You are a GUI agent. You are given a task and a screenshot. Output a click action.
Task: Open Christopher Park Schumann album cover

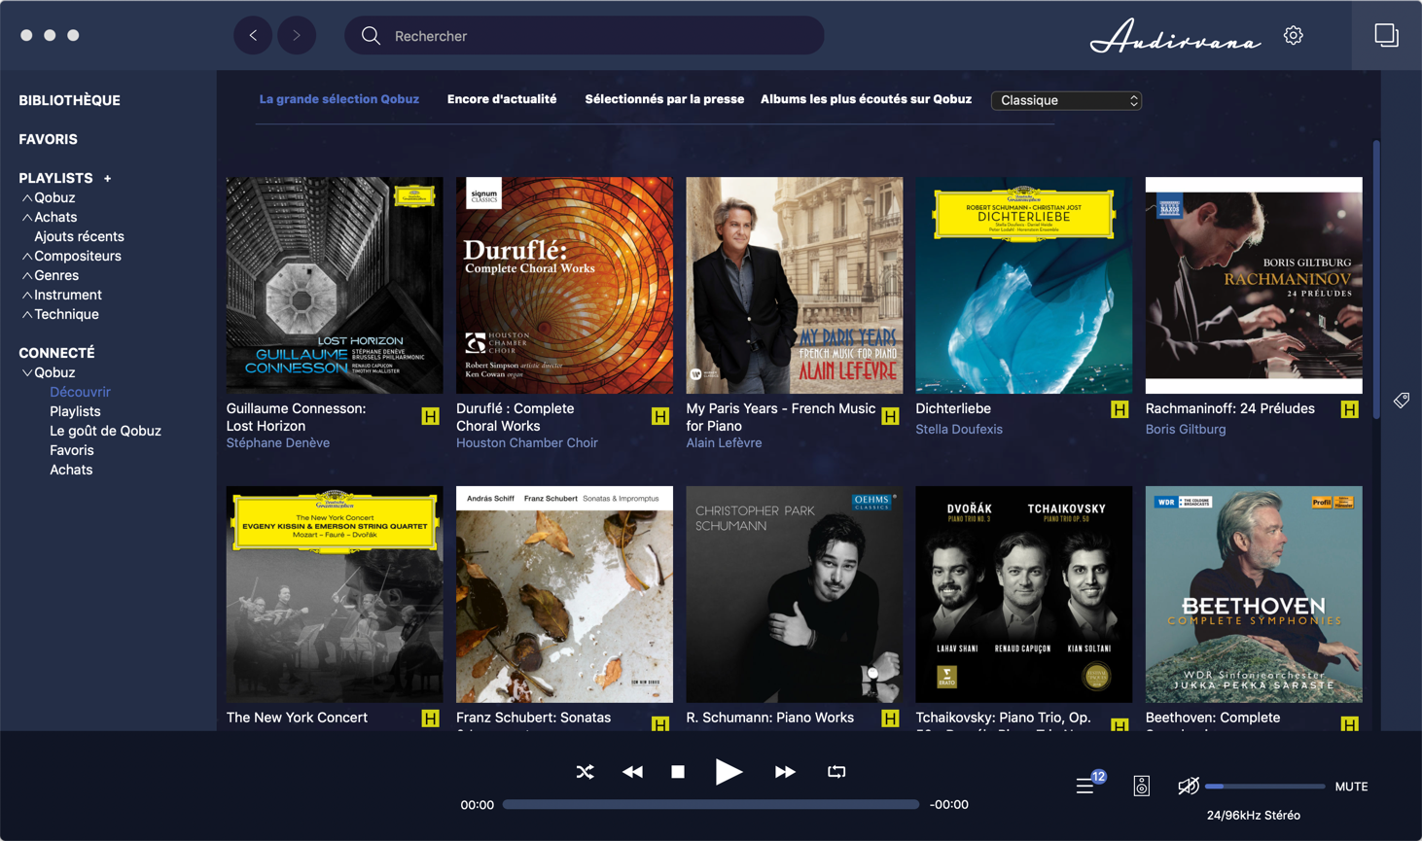click(x=794, y=594)
